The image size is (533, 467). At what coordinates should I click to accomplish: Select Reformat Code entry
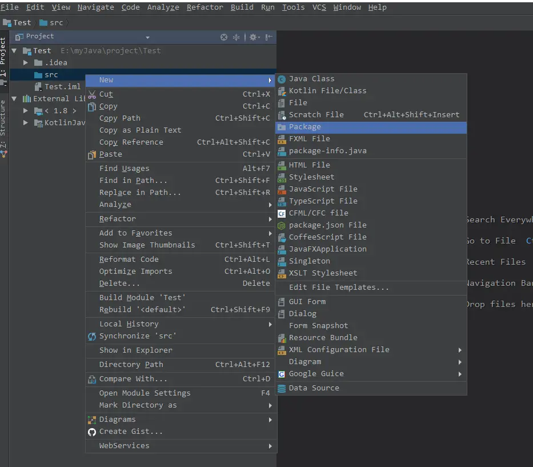tap(181, 259)
